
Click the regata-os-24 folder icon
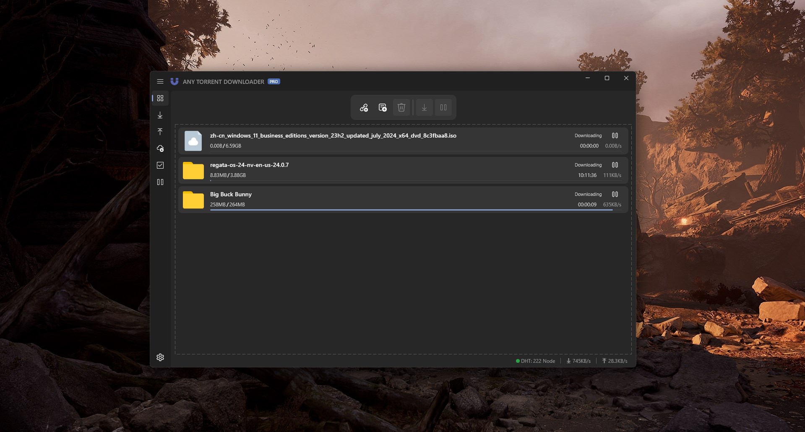click(193, 171)
